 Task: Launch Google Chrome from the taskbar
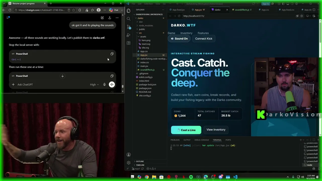click(x=147, y=177)
